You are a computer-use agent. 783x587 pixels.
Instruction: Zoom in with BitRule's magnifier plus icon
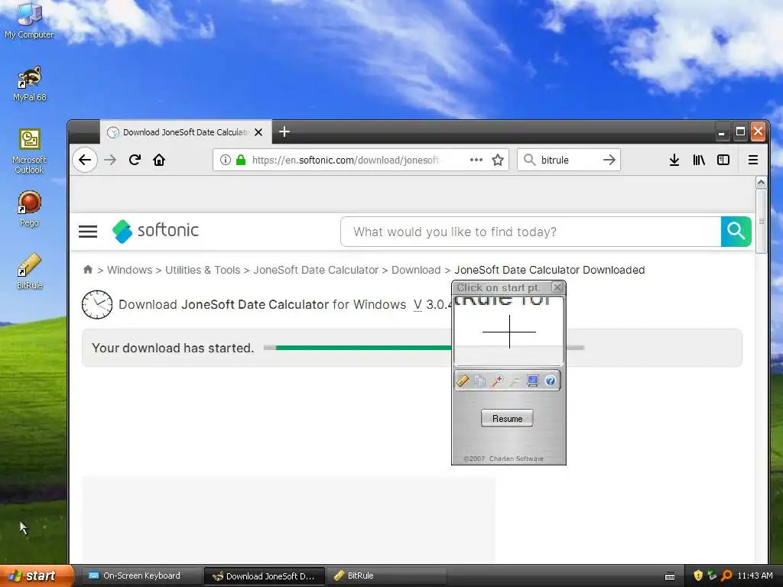(497, 381)
